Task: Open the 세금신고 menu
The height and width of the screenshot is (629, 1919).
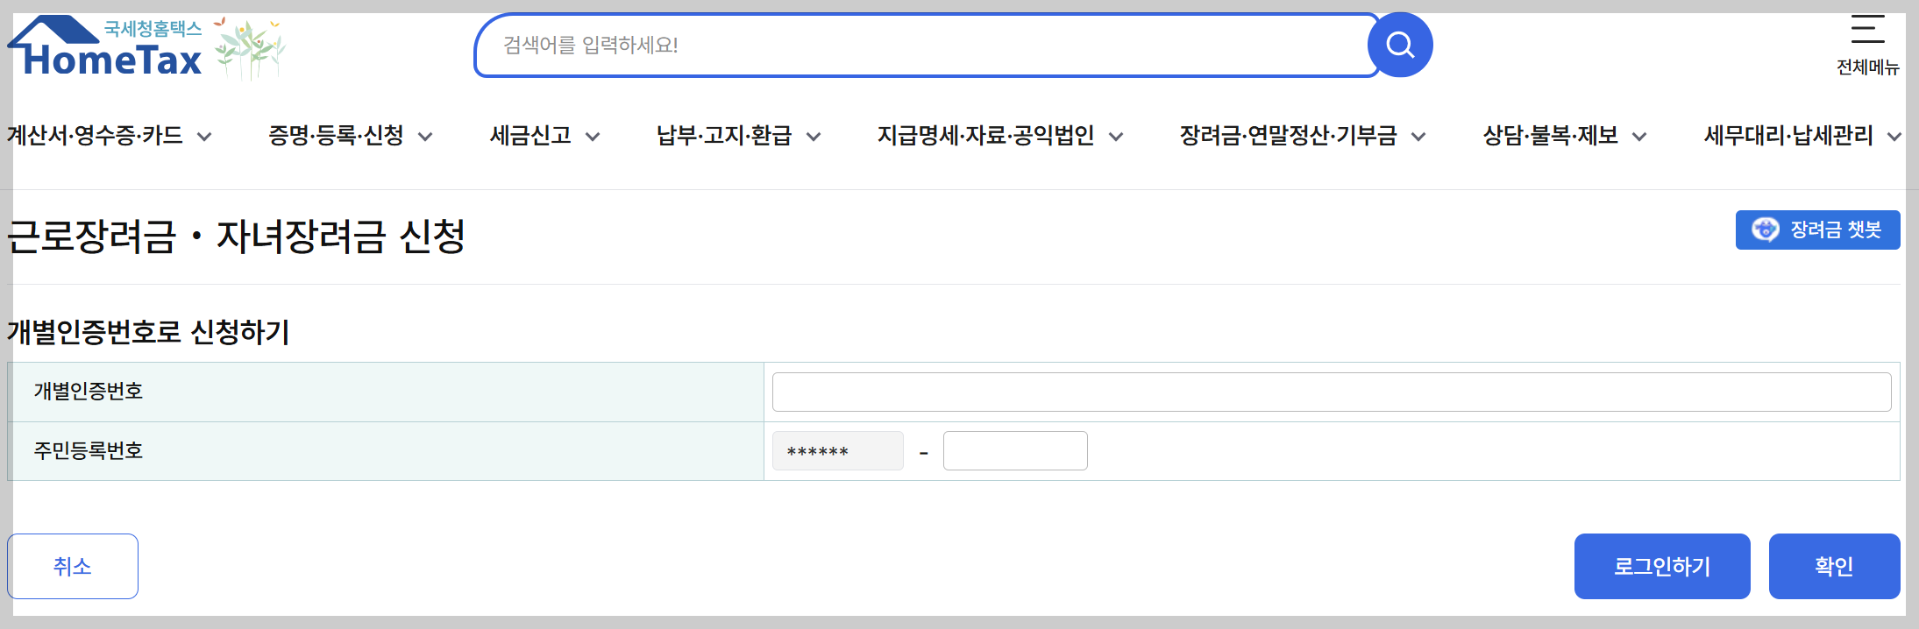Action: click(530, 135)
